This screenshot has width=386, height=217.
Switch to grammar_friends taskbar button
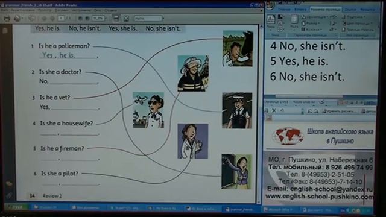[241, 209]
